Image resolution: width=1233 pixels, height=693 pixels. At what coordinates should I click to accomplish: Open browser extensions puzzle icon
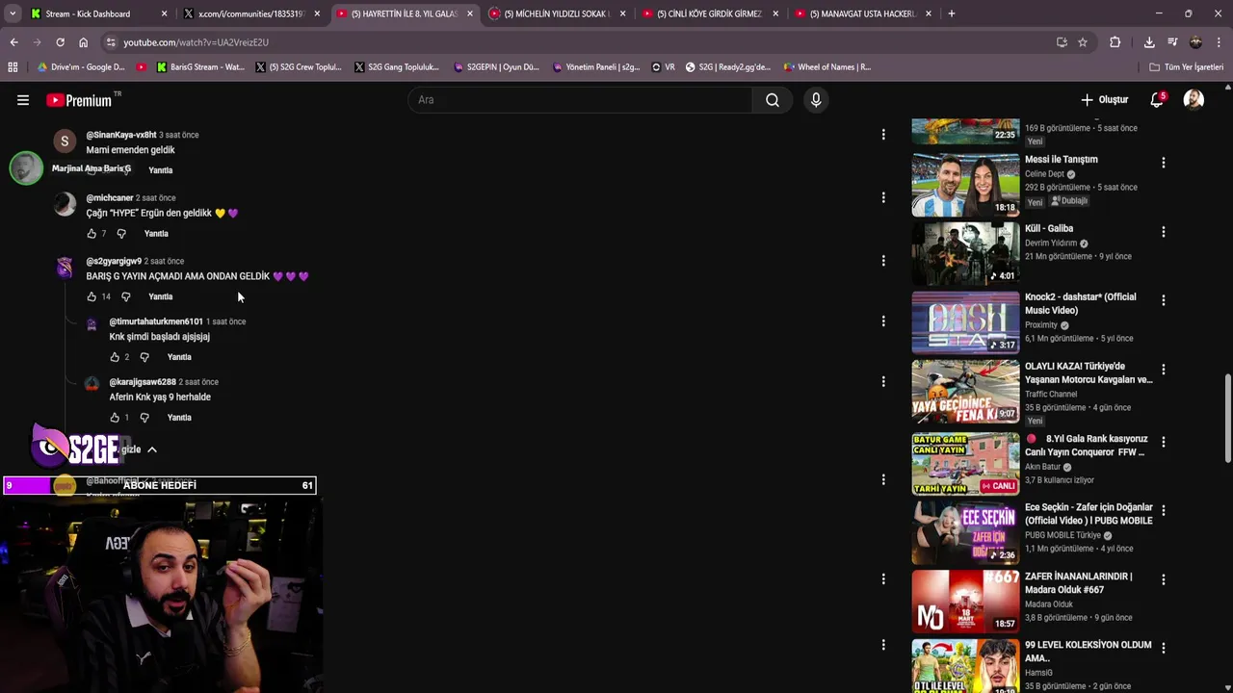pos(1115,42)
